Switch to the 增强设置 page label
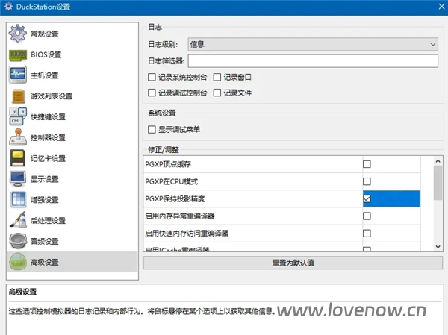The image size is (448, 335). click(x=45, y=200)
